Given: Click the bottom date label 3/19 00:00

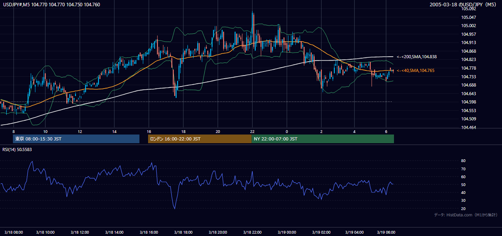Looking at the screenshot, I should click(287, 232).
